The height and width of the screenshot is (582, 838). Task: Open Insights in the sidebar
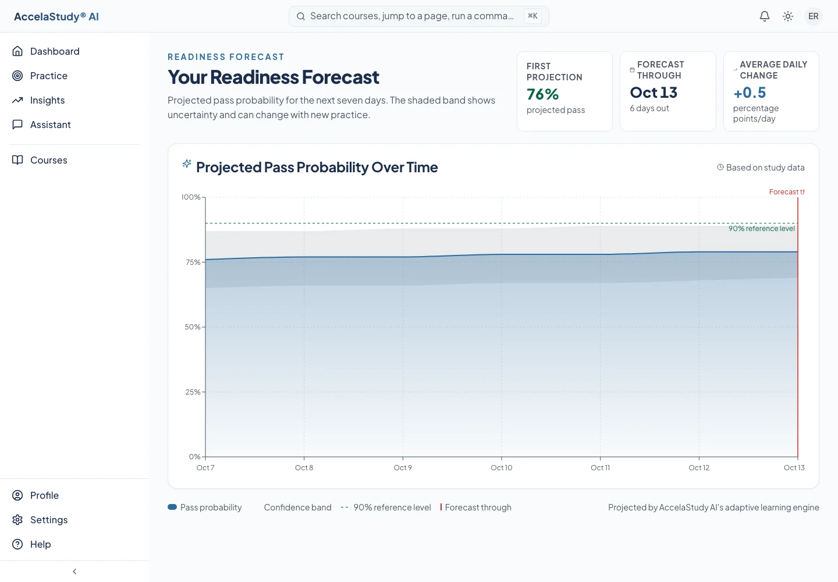coord(74,100)
